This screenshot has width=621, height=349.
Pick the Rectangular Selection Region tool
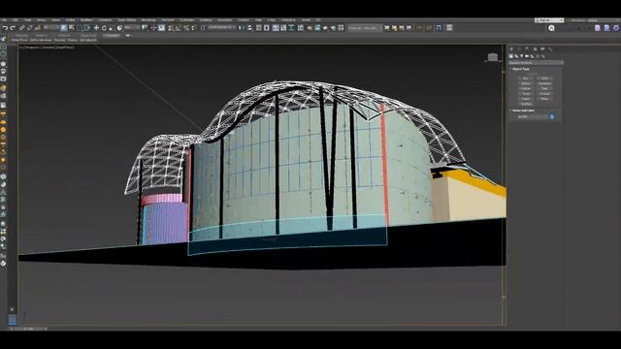point(80,28)
